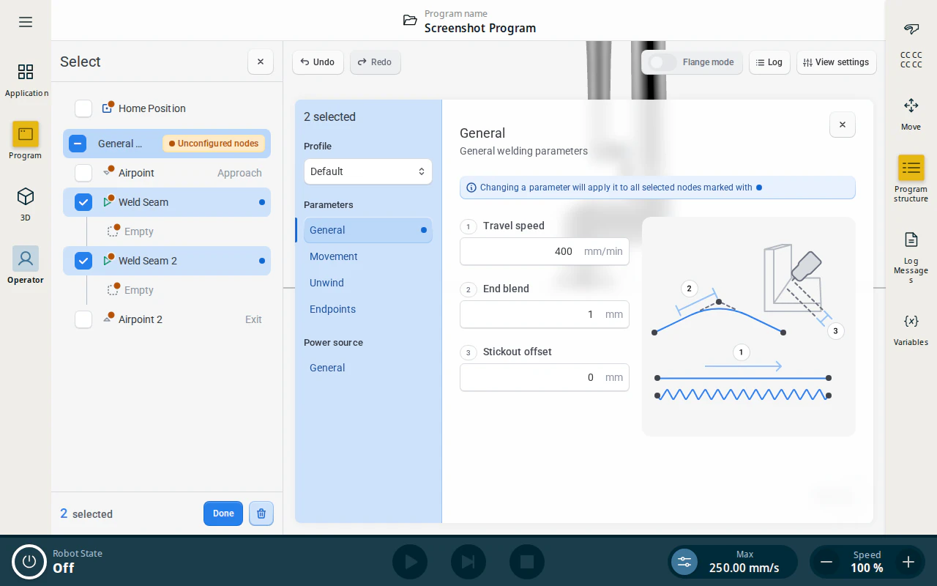Check the Home Position checkbox
The height and width of the screenshot is (586, 937).
[x=83, y=108]
